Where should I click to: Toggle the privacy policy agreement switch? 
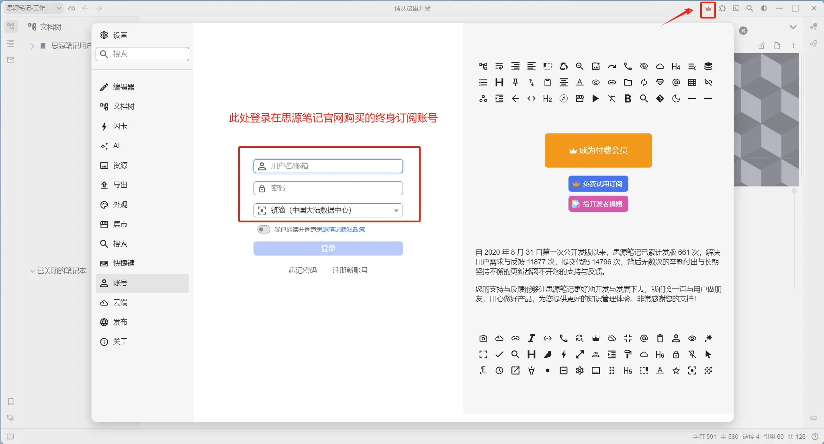pos(264,229)
